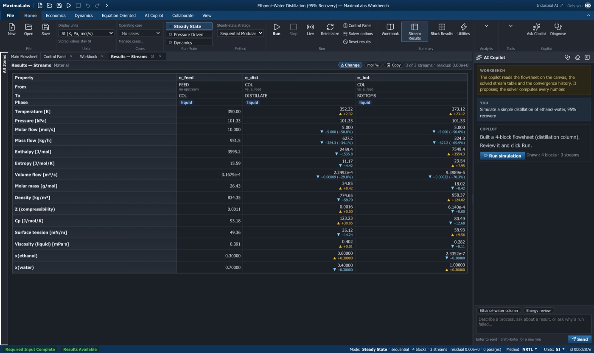Open the Economics ribbon tab
594x353 pixels.
[56, 15]
